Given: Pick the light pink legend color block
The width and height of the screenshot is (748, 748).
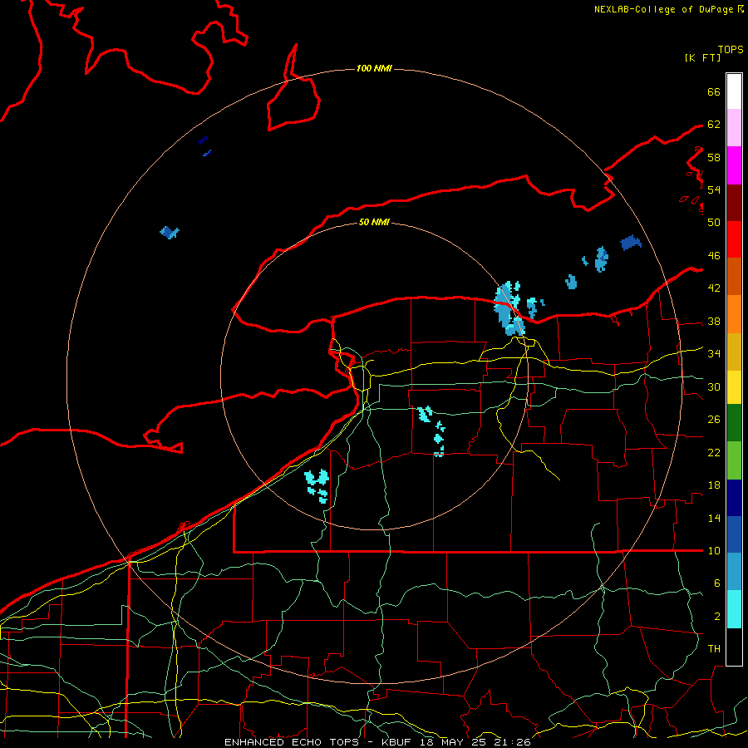Looking at the screenshot, I should 734,127.
